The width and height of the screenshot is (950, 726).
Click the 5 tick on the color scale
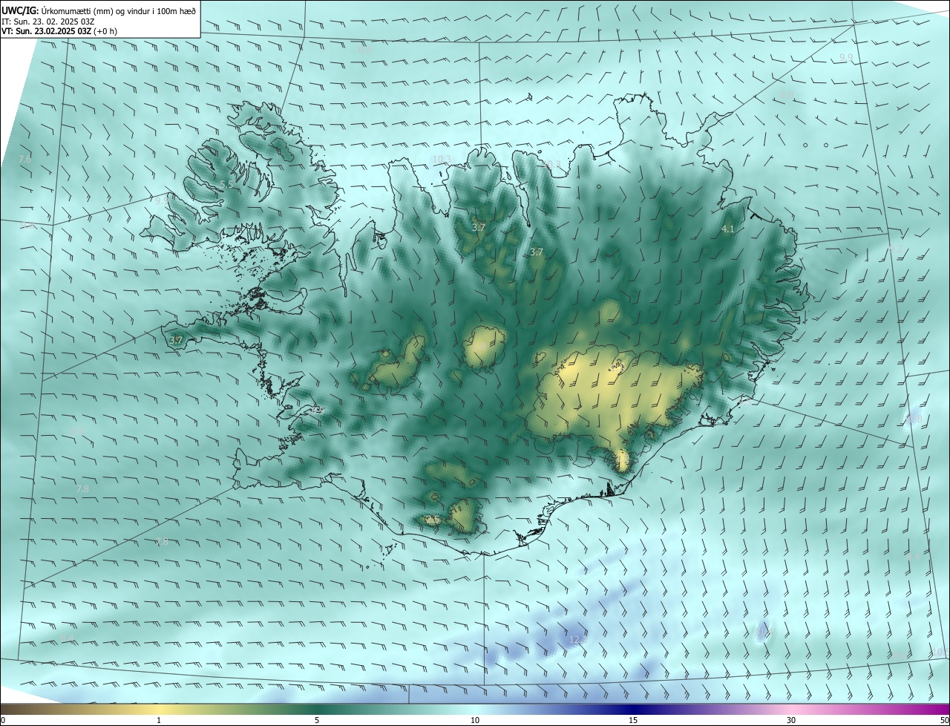[317, 720]
